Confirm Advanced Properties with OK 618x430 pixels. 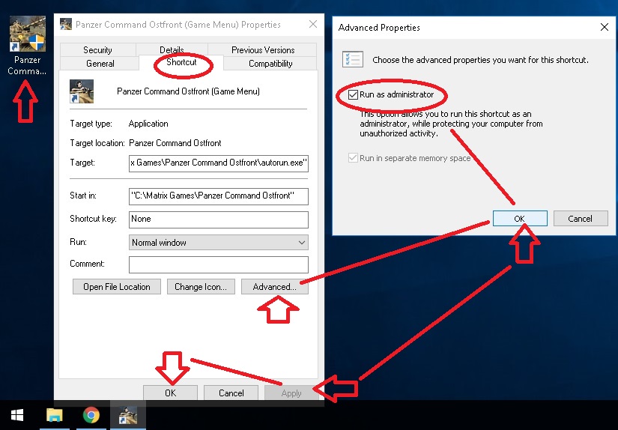pos(520,219)
